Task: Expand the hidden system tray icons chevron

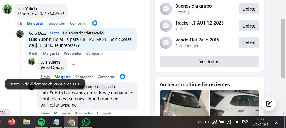Action: click(x=200, y=122)
